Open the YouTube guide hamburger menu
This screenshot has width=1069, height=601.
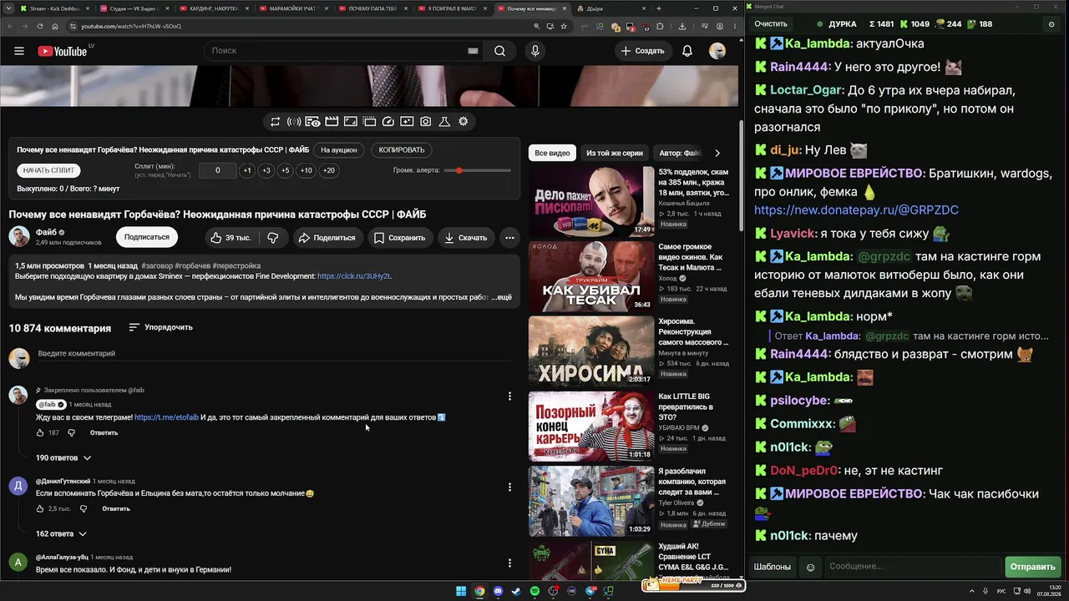[19, 51]
